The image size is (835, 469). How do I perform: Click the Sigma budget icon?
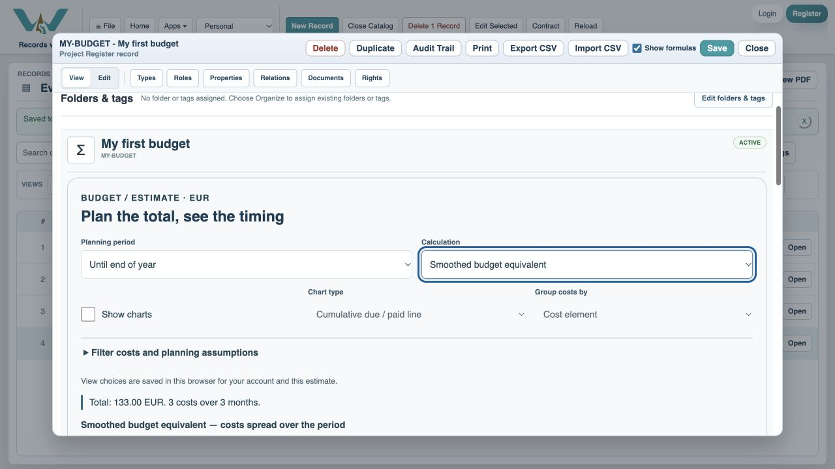[81, 150]
